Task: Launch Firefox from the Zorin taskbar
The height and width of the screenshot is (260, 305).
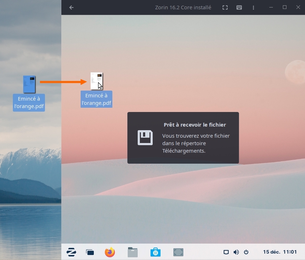Action: [x=110, y=252]
